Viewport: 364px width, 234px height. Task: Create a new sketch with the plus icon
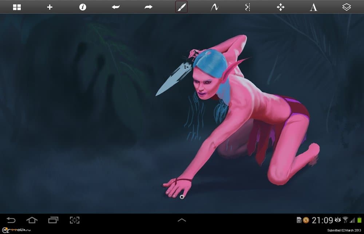(50, 7)
